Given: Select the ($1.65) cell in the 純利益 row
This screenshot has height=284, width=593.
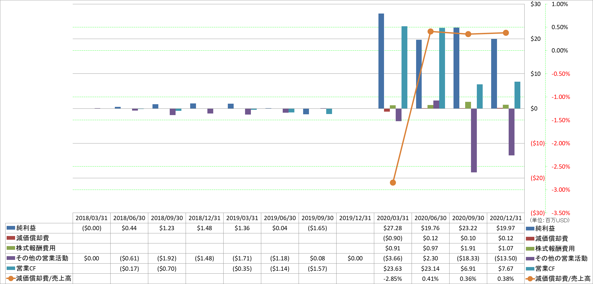Looking at the screenshot, I should 317,228.
